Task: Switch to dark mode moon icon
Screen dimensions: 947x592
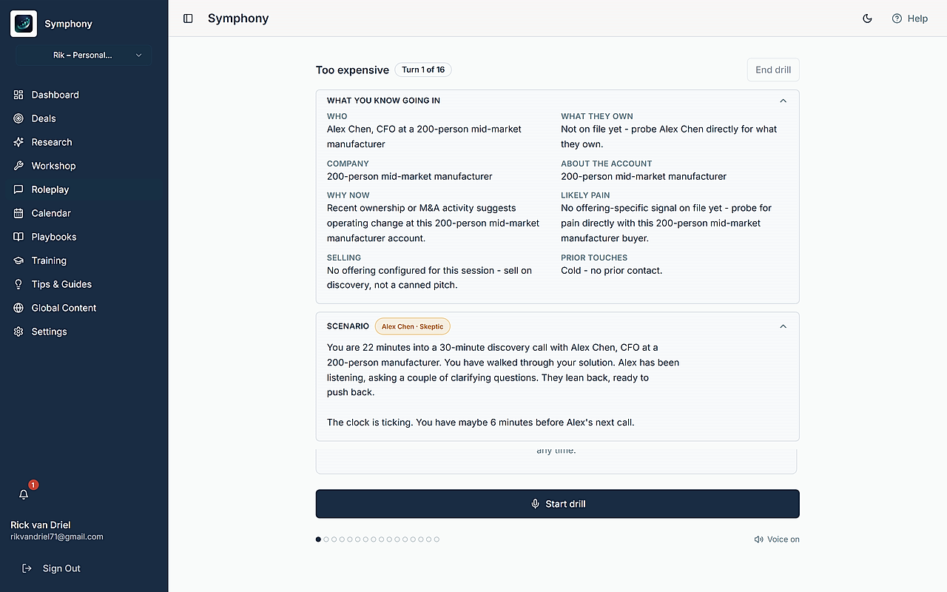Action: pos(868,18)
